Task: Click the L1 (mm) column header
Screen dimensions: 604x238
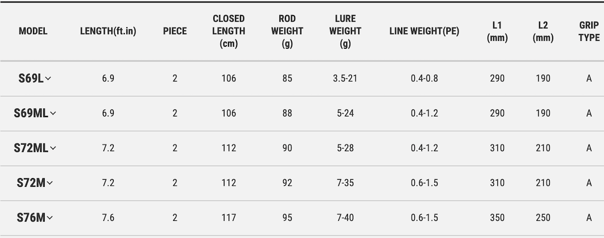Action: 497,31
